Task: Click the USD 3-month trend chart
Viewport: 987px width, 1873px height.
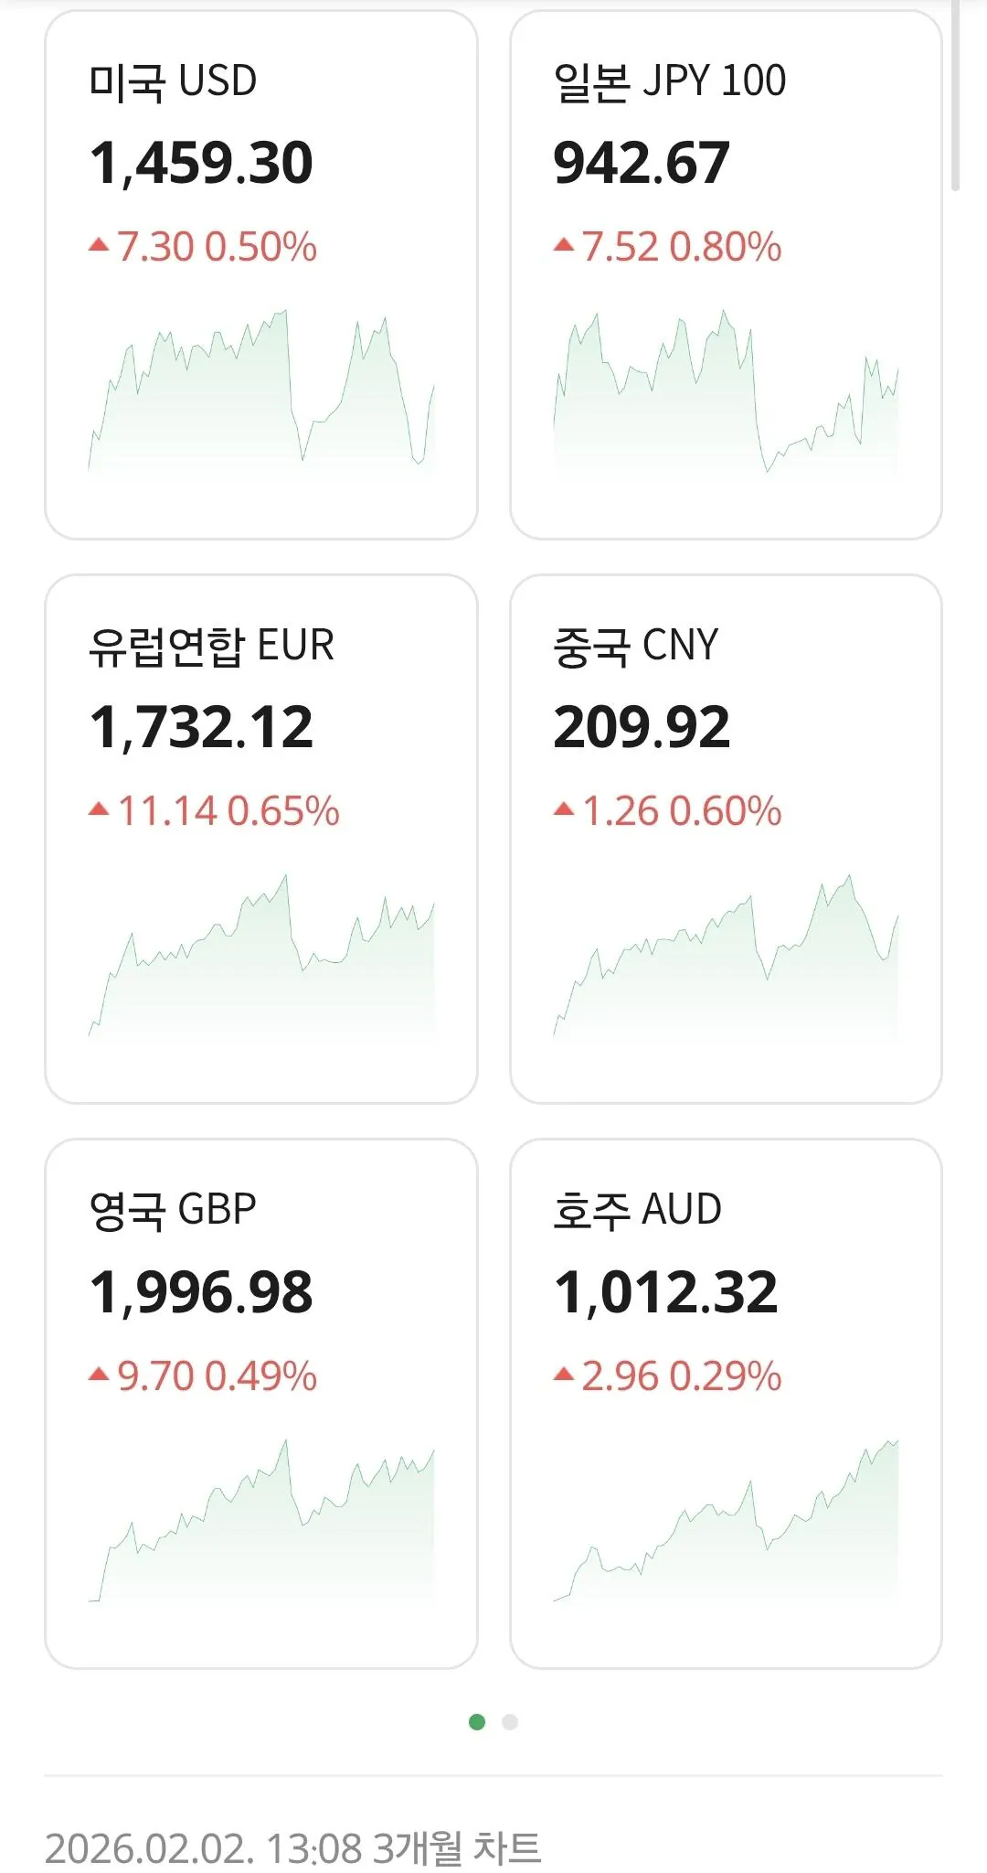Action: click(x=261, y=393)
